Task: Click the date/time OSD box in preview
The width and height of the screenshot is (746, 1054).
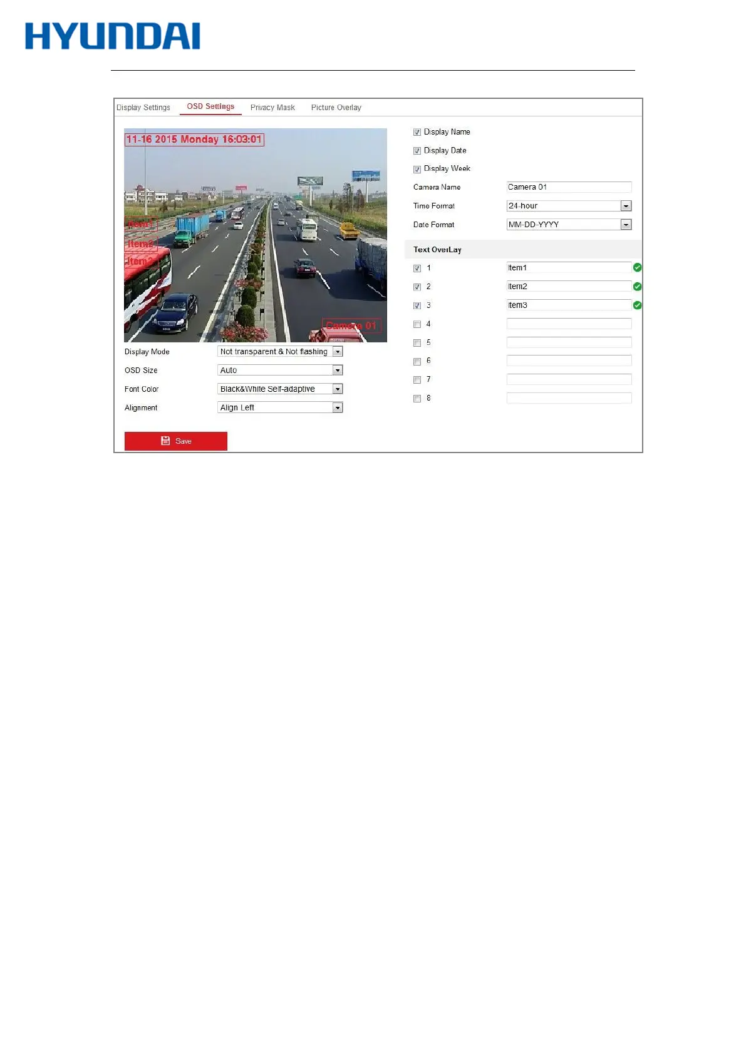Action: [194, 139]
